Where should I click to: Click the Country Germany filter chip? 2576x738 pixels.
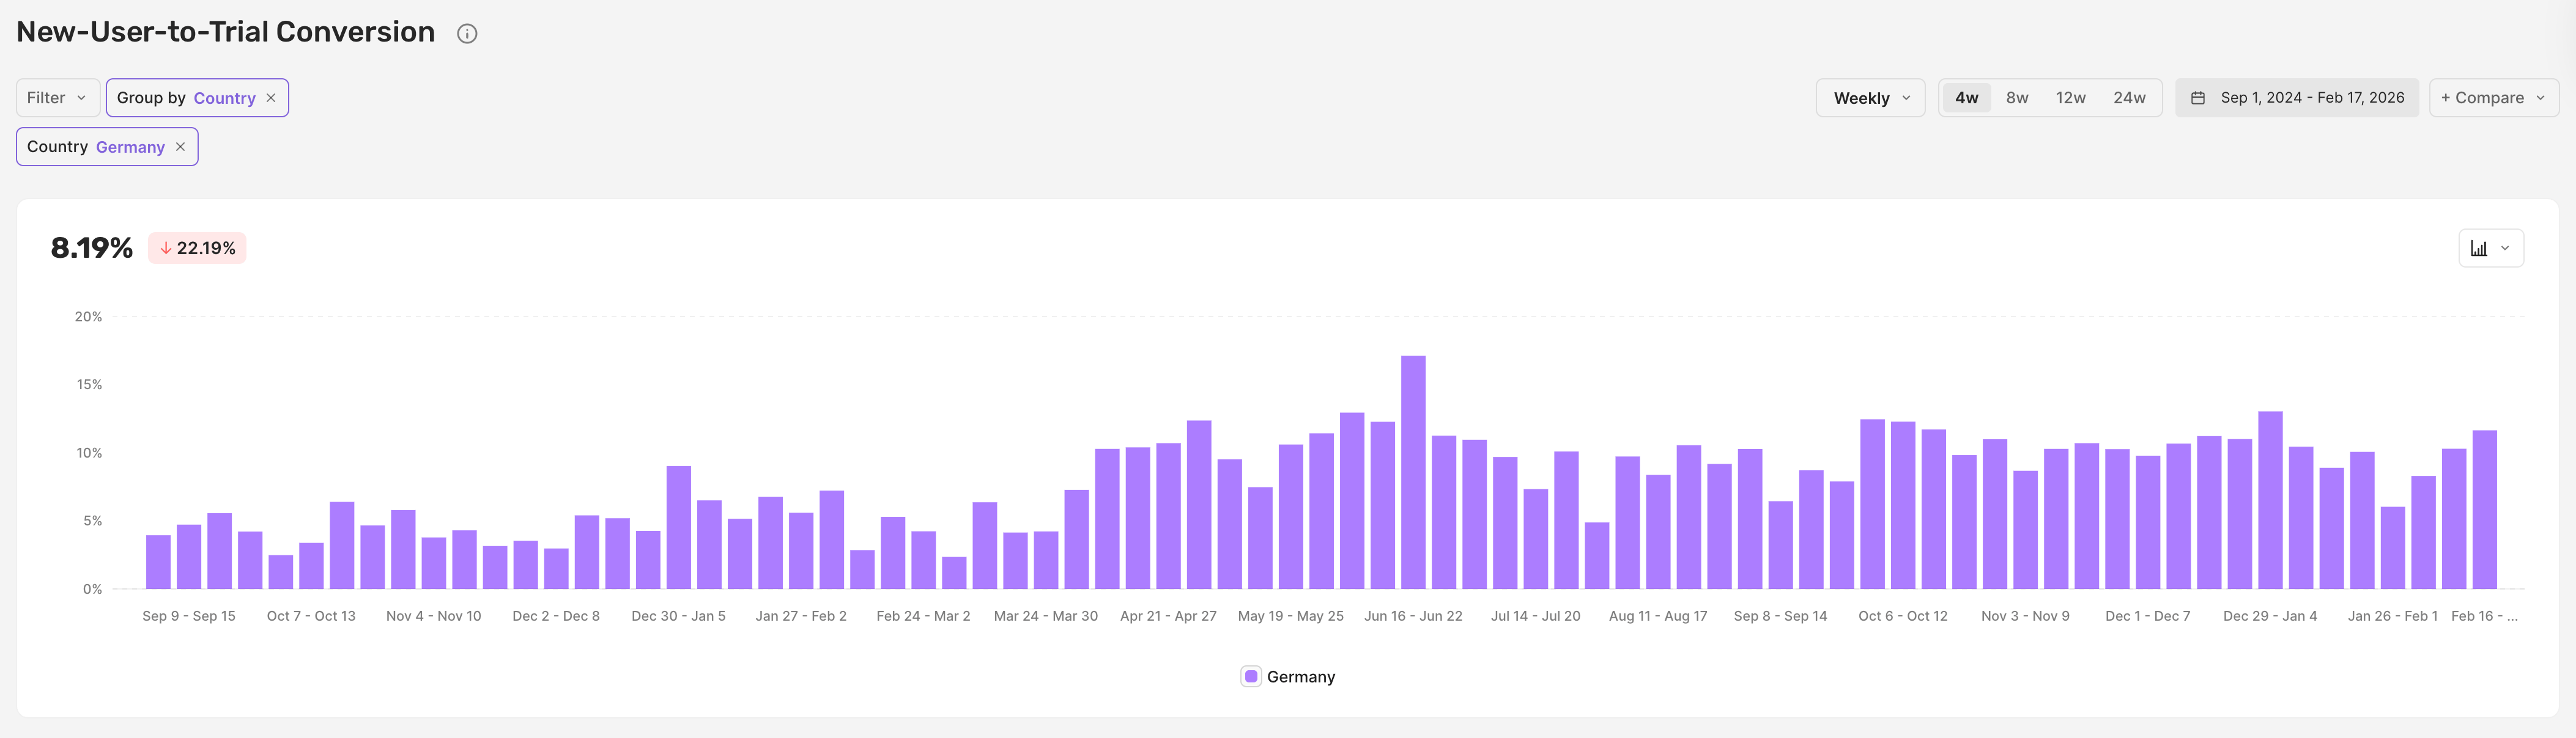click(95, 147)
